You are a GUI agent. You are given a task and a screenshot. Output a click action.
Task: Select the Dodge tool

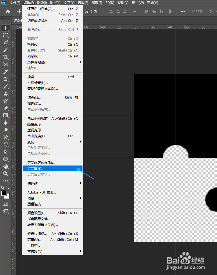(x=6, y=130)
